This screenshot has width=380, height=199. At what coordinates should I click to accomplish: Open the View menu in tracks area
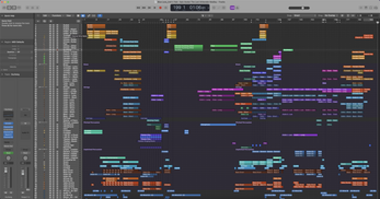69,16
